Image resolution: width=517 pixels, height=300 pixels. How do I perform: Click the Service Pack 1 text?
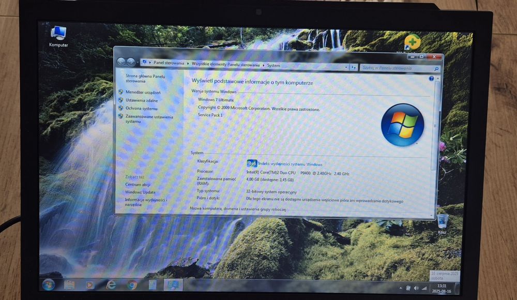click(210, 115)
